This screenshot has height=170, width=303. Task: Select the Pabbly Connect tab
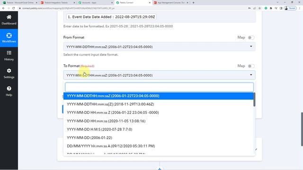133,3
